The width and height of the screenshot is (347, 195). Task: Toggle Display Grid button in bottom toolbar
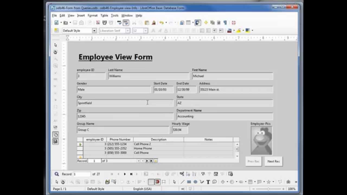pos(151,182)
